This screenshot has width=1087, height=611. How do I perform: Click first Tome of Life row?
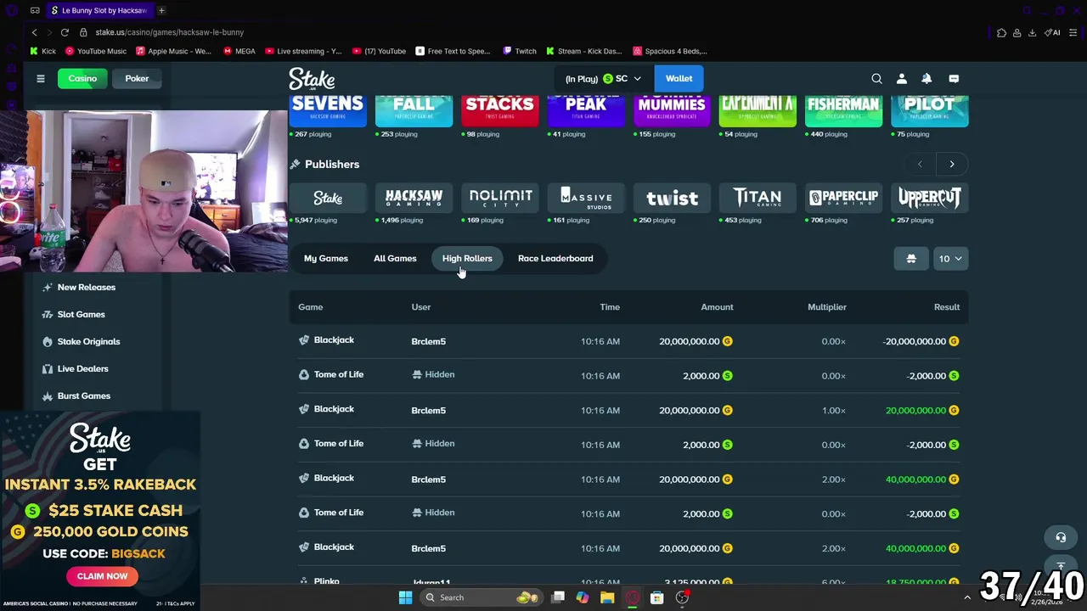click(628, 375)
